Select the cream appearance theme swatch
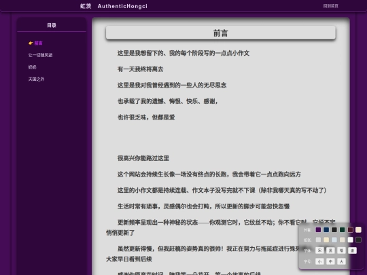This screenshot has width=367, height=275. pyautogui.click(x=358, y=230)
